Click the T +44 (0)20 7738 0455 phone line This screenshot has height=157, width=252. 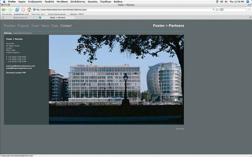[16, 57]
